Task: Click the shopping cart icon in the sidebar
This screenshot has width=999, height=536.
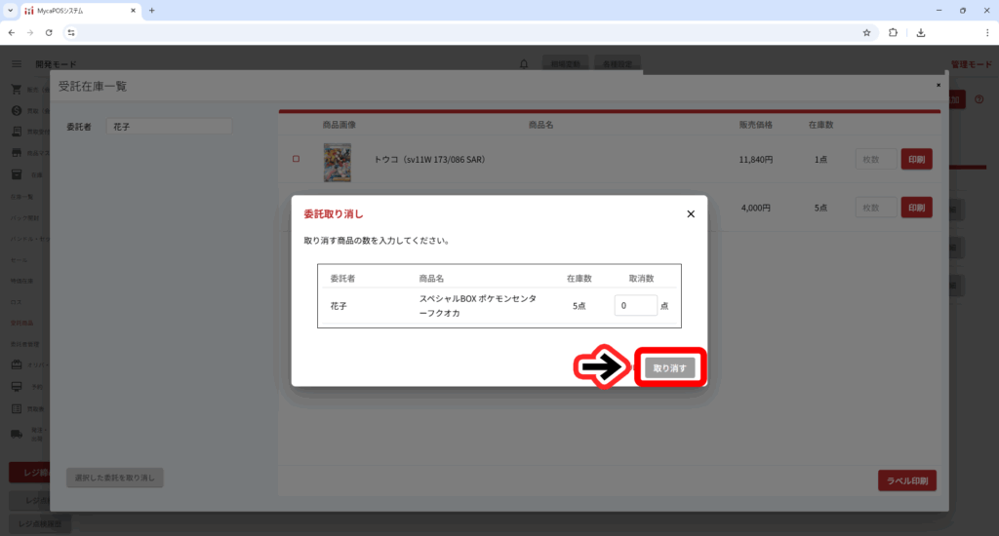Action: click(17, 90)
